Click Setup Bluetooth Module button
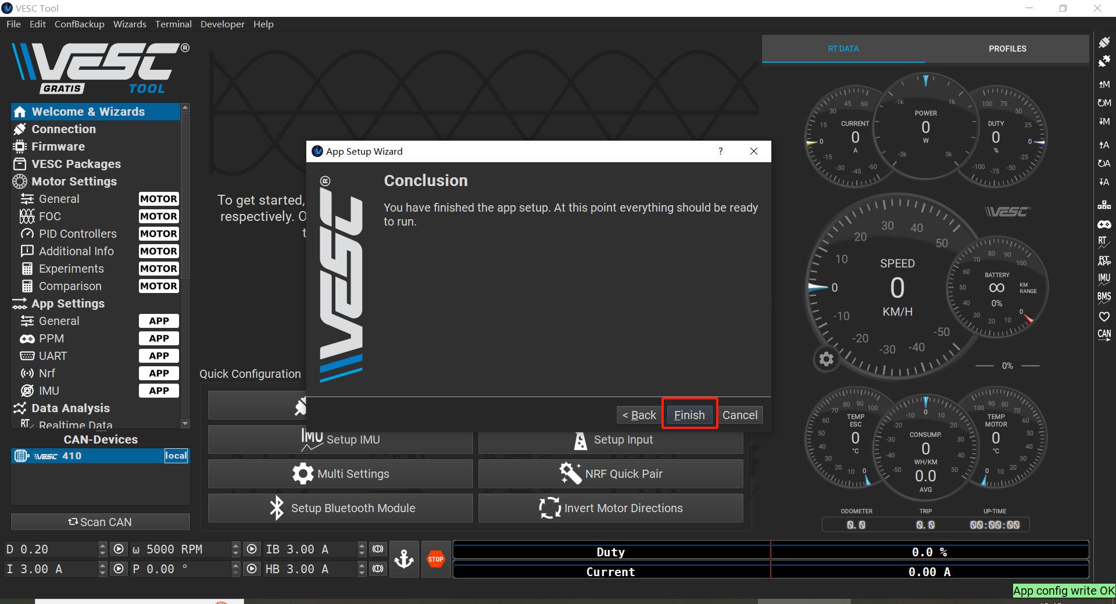The width and height of the screenshot is (1116, 604). click(341, 508)
